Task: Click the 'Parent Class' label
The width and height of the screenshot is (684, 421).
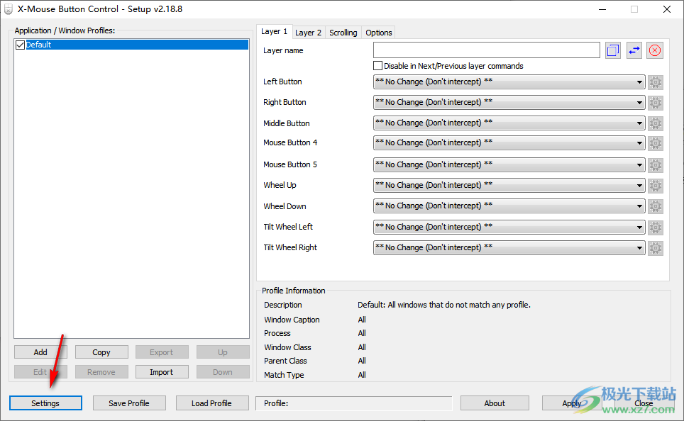Action: 285,361
